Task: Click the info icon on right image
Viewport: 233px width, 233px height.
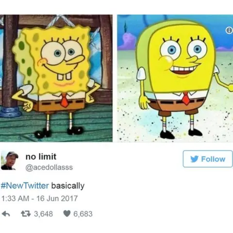Action: [229, 31]
